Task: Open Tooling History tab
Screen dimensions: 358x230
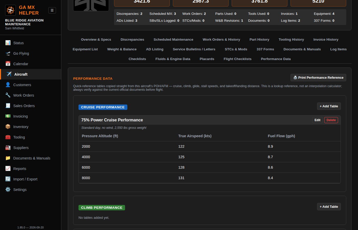Action: [x=291, y=39]
